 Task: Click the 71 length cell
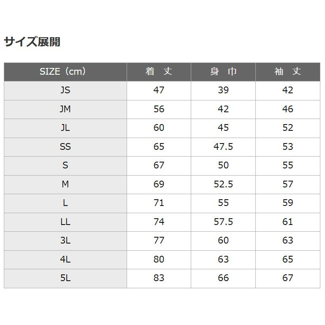point(159,203)
